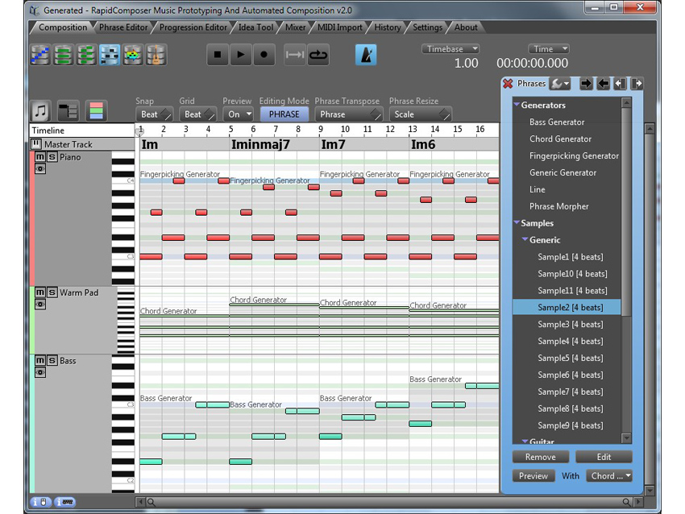
Task: Open the guitar database browser icon
Action: [156, 55]
